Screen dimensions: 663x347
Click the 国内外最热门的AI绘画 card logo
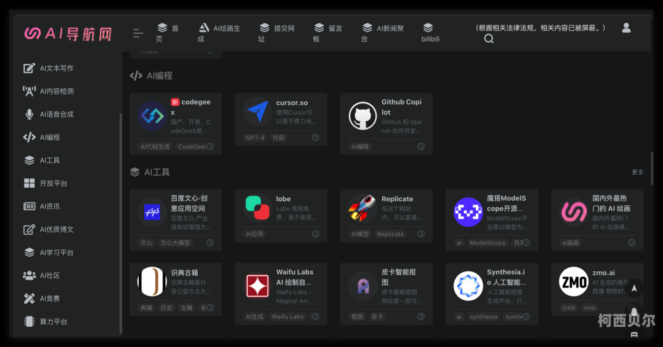tap(574, 212)
